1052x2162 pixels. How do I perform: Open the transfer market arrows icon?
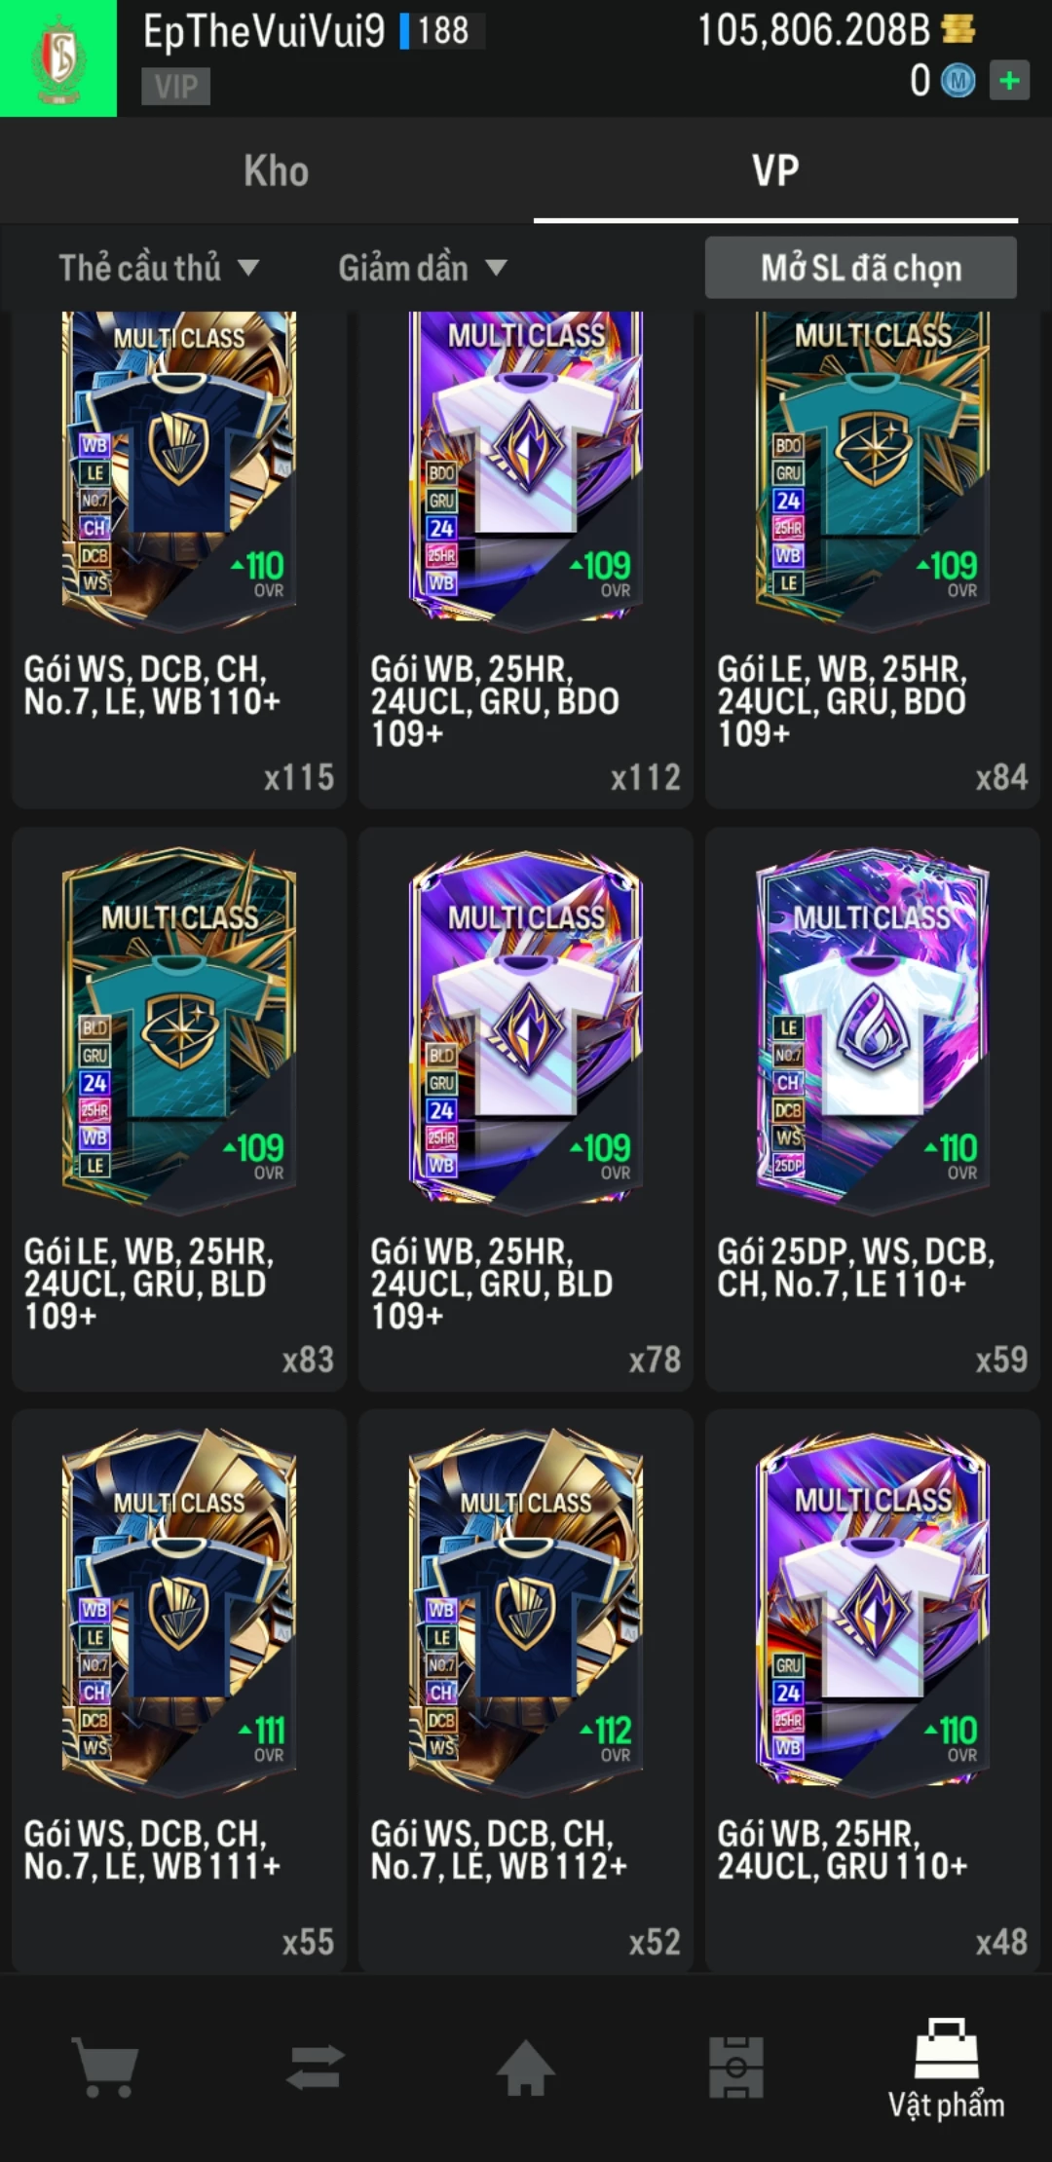[x=316, y=2069]
